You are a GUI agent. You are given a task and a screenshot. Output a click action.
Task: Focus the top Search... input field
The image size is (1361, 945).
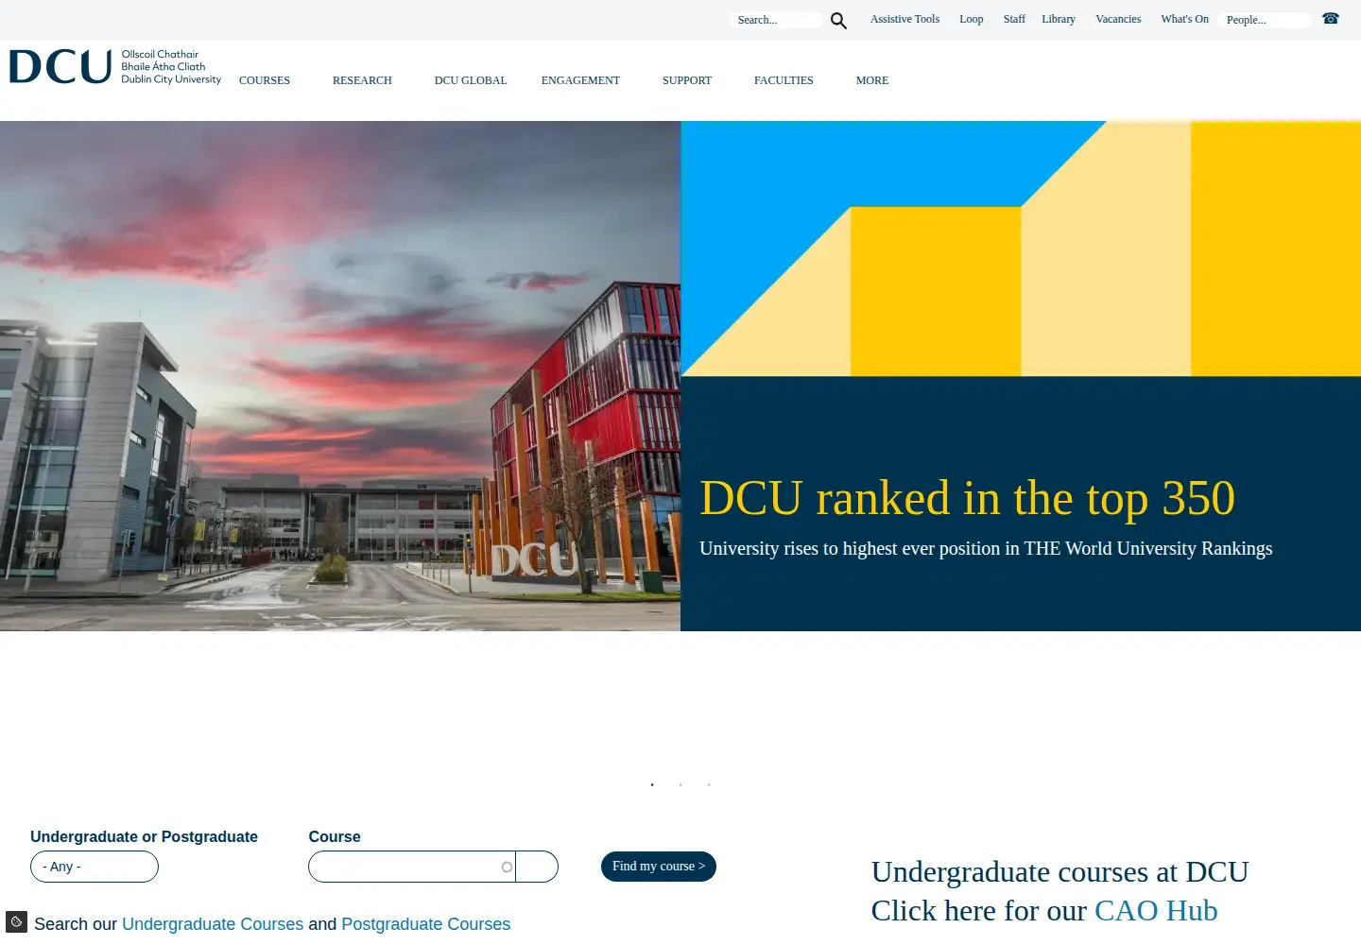777,20
